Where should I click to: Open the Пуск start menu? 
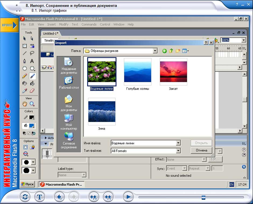click(28, 184)
